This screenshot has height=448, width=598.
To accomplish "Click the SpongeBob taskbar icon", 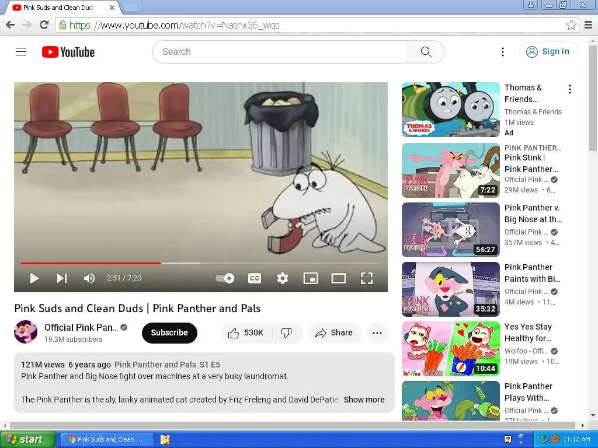I will pyautogui.click(x=165, y=440).
